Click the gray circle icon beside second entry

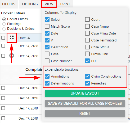(x=12, y=56)
